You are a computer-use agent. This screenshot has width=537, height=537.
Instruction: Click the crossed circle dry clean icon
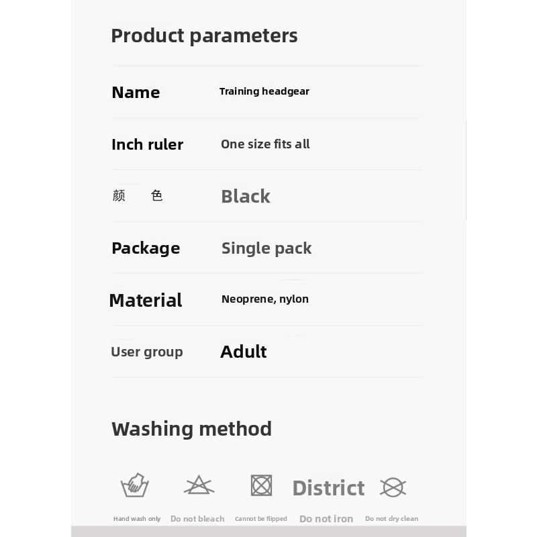click(x=393, y=487)
